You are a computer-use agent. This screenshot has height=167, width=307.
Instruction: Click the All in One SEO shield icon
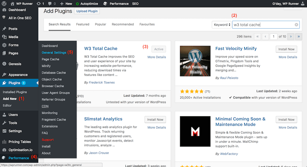4,18
